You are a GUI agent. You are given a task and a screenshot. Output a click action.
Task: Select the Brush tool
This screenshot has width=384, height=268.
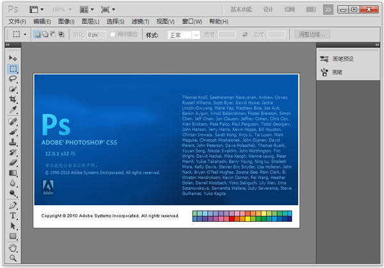tap(13, 132)
